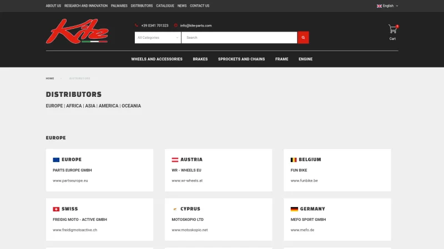This screenshot has width=444, height=249.
Task: Open About Us in top menu
Action: tap(53, 6)
